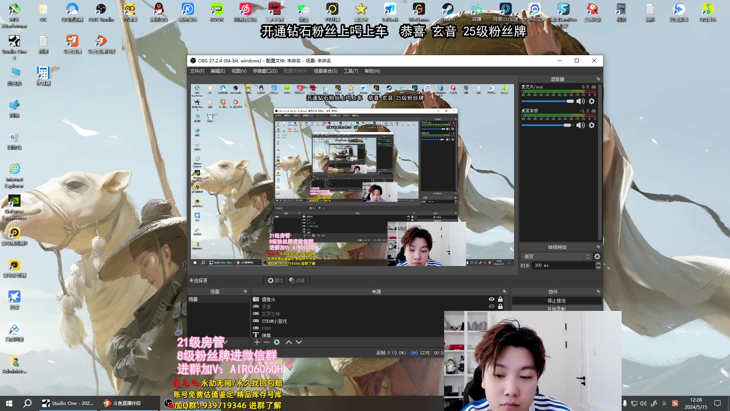Screen dimensions: 730x411
Task: Increase transition duration with up stepper
Action: (x=598, y=263)
